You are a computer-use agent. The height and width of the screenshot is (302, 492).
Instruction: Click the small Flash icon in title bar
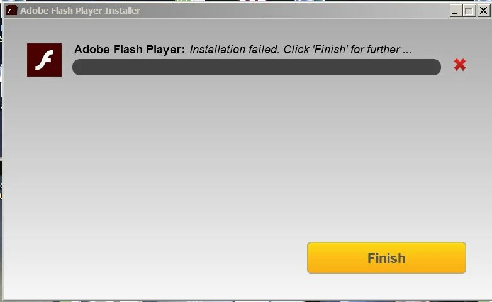(x=11, y=11)
